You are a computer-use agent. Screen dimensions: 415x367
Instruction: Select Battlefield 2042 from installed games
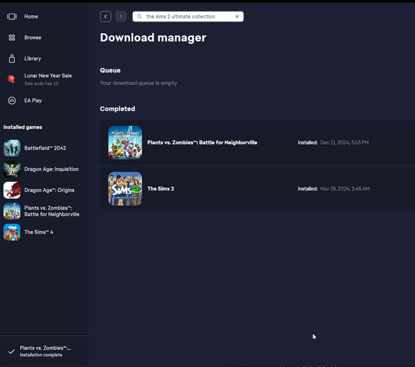(45, 148)
